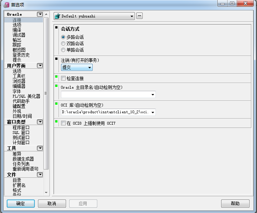This screenshot has height=213, width=257.
Task: Open the 程序窗口 preferences page
Action: coord(21,128)
